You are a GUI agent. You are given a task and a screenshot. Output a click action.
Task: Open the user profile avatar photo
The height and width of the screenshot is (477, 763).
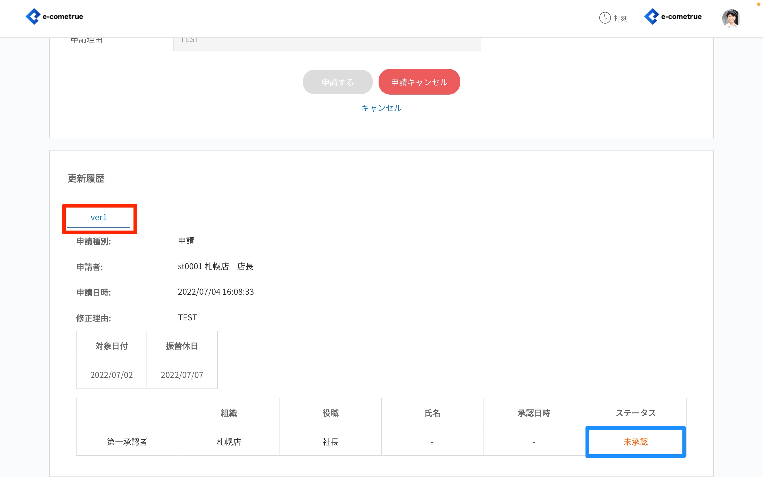coord(730,18)
